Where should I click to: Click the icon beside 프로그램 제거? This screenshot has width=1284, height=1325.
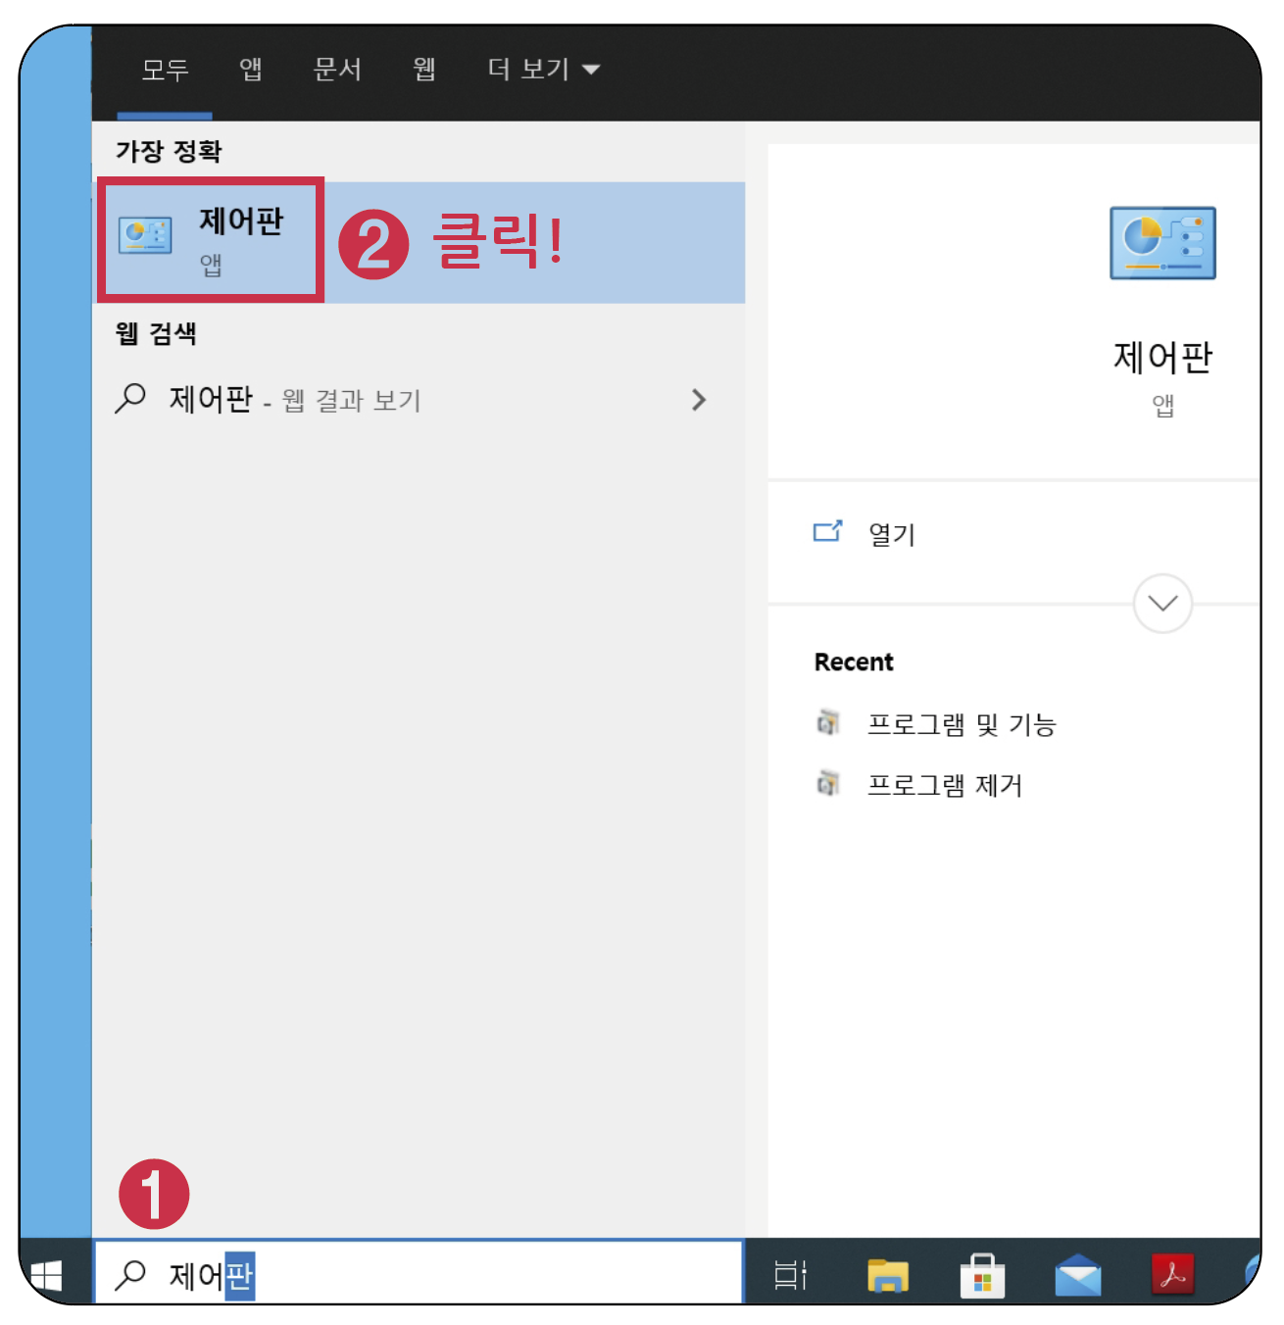tap(828, 784)
